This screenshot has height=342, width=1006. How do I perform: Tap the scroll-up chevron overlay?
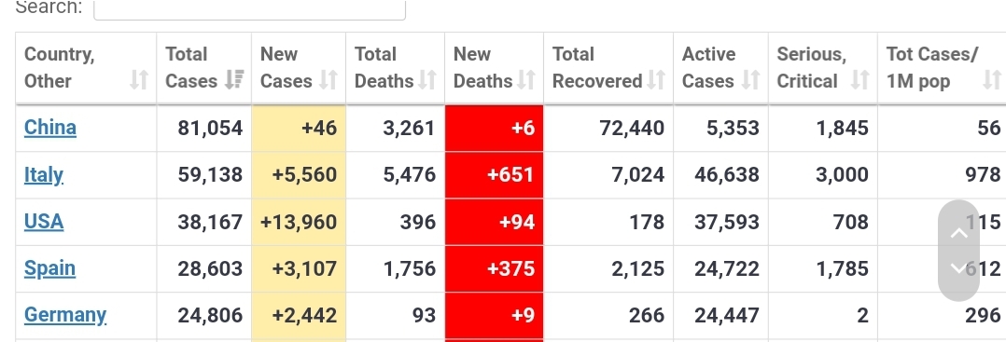point(959,232)
